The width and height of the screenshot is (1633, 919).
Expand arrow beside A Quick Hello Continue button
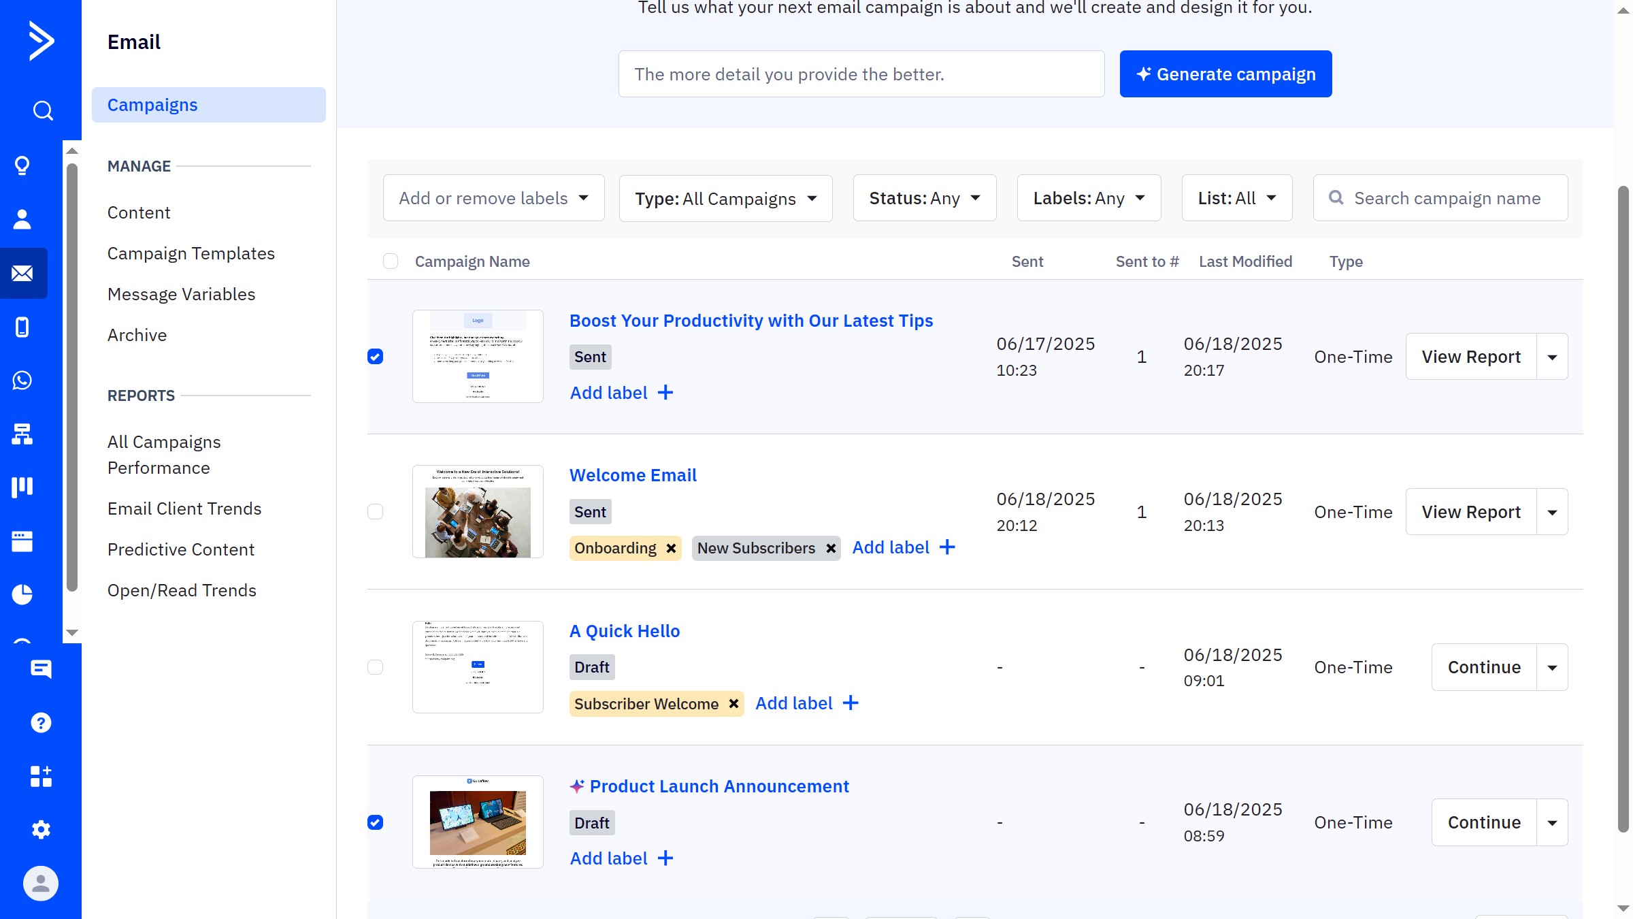[1552, 668]
